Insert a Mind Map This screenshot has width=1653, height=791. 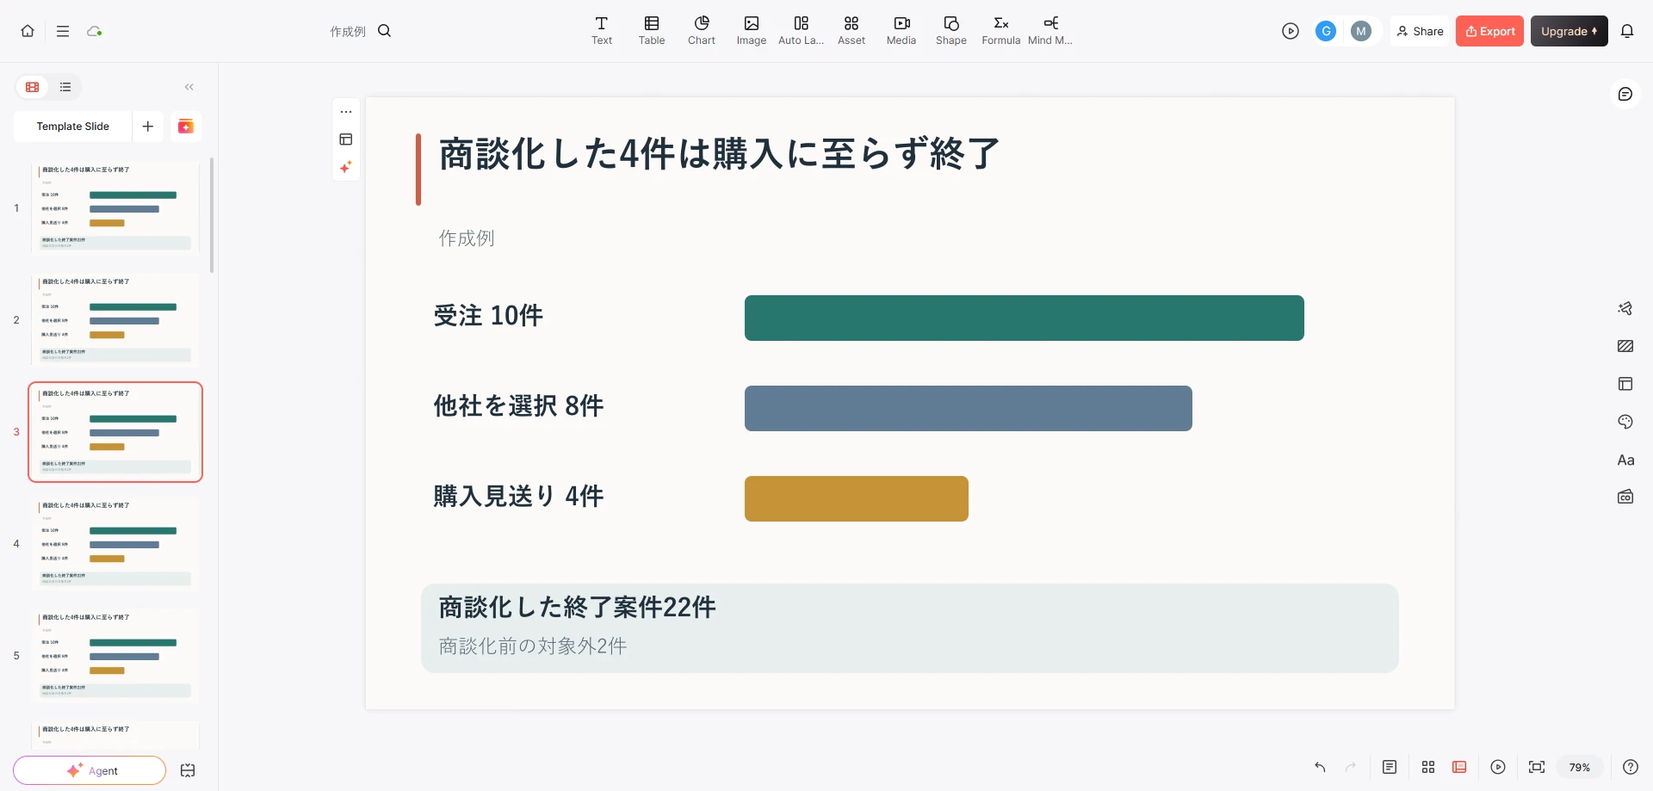(x=1050, y=31)
